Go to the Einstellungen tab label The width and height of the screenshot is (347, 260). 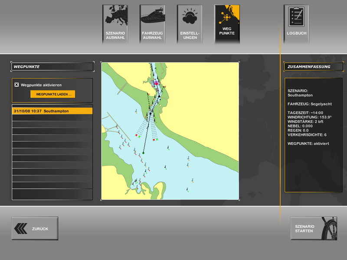coord(190,35)
